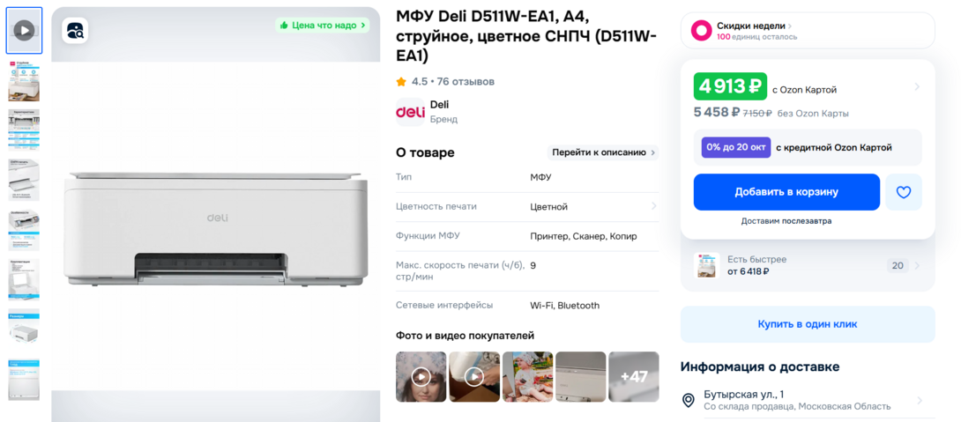
Task: Add product to favorites with heart icon
Action: click(x=904, y=192)
